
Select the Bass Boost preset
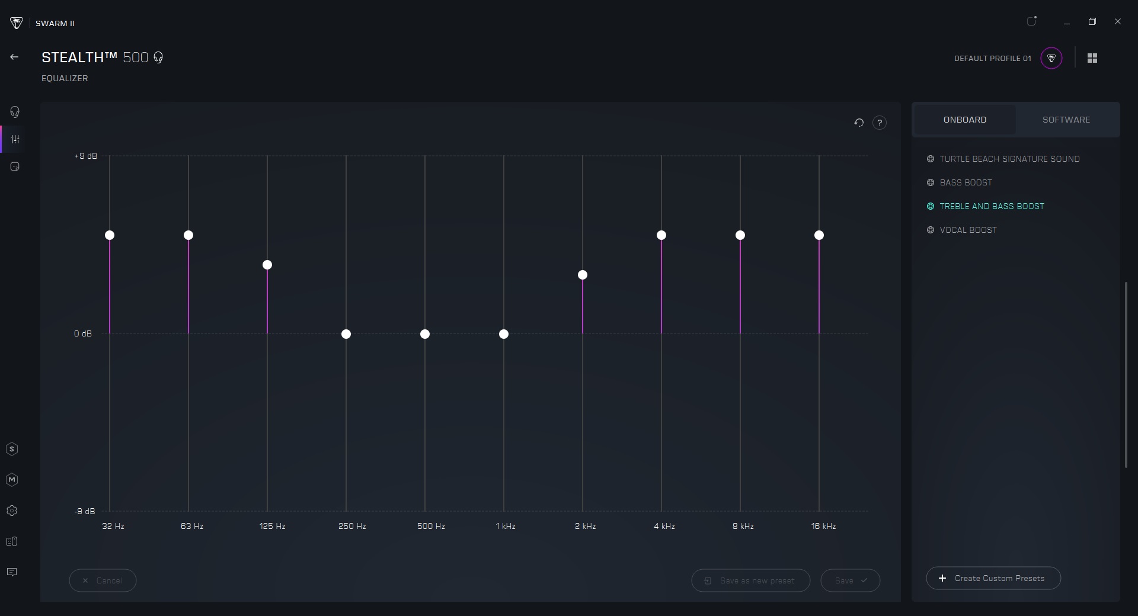pos(959,182)
